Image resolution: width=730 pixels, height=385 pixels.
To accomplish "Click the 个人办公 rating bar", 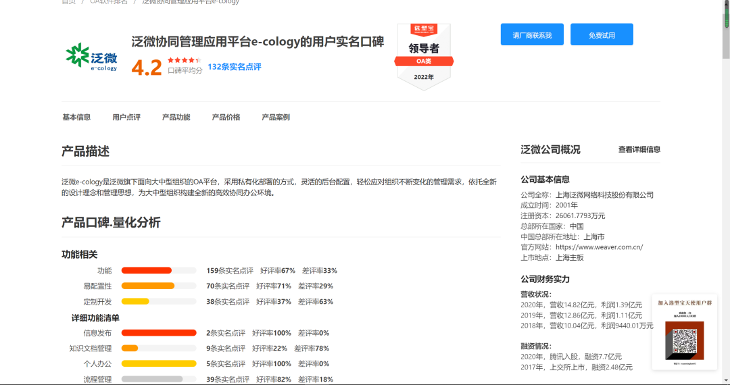I will 159,363.
